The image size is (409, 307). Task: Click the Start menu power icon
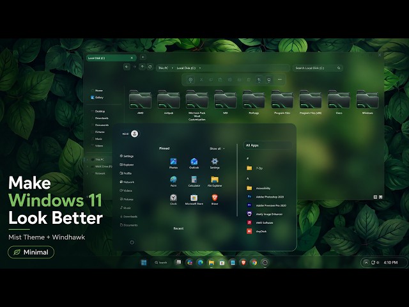tap(132, 242)
